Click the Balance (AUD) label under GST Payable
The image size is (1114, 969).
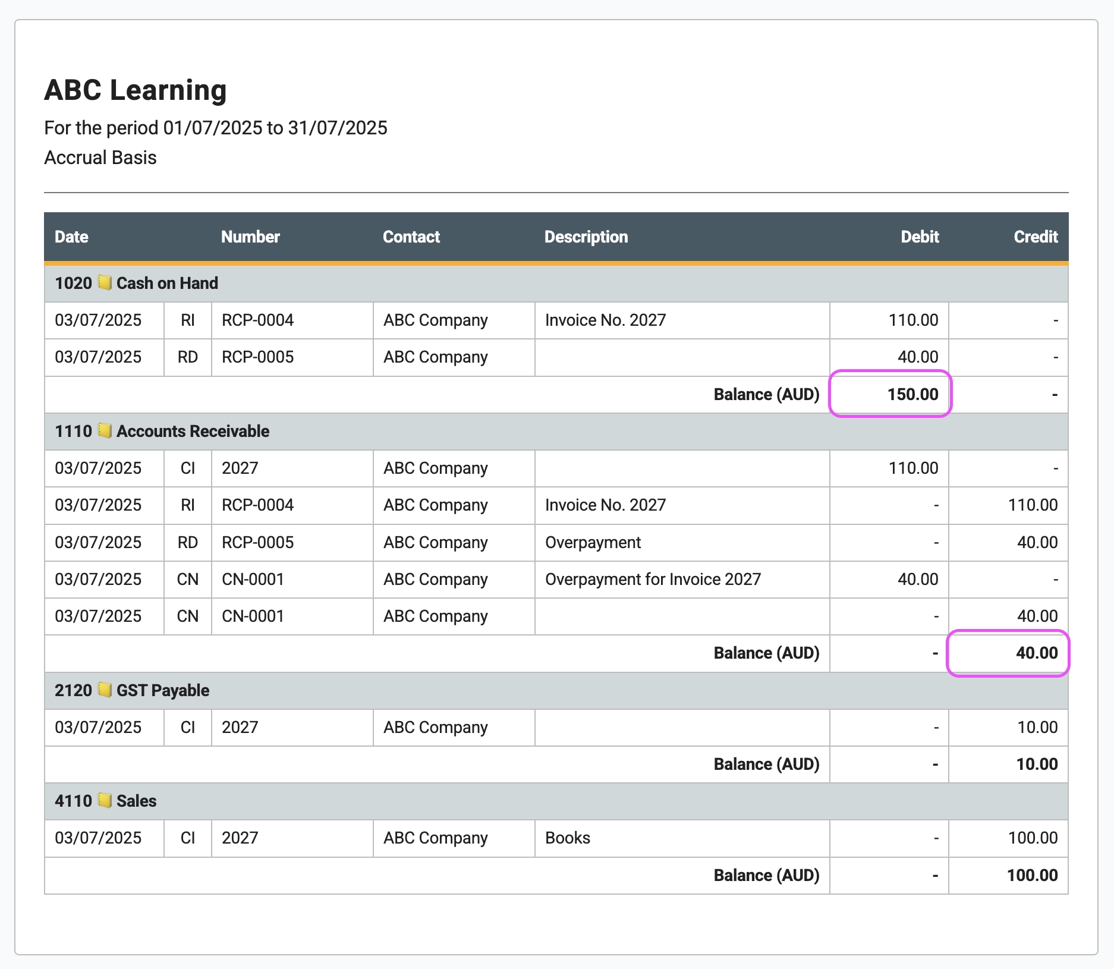[766, 764]
